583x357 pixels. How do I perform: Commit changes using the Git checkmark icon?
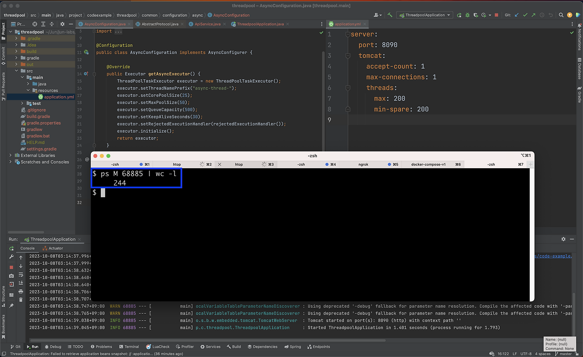[525, 15]
